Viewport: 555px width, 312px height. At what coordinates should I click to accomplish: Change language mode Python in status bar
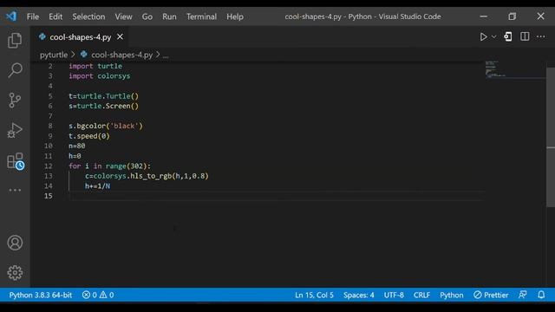(451, 295)
